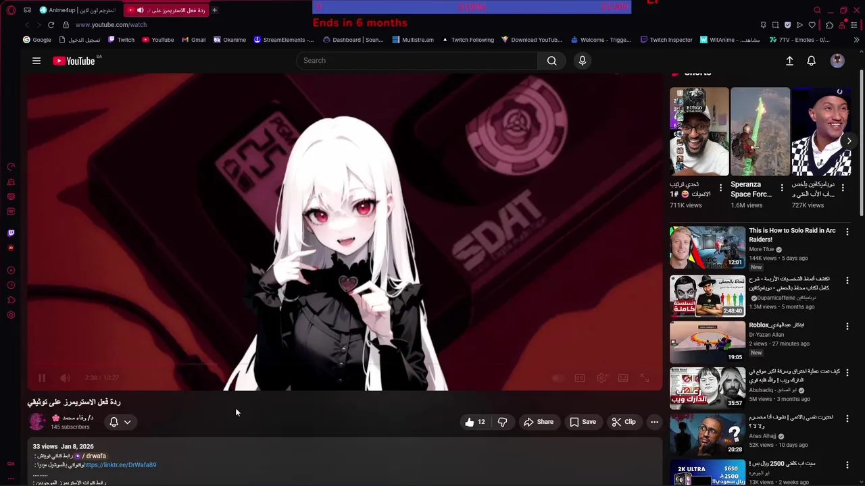Screen dimensions: 865x486
Task: Open Opera easy setup menu icon
Action: click(855, 25)
